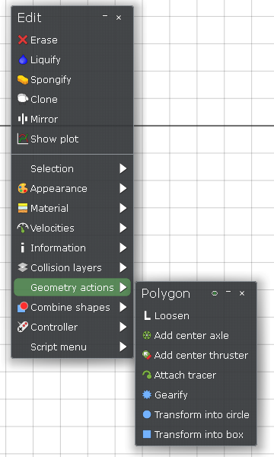274x457 pixels.
Task: Select the Geometry actions menu item
Action: pyautogui.click(x=72, y=287)
